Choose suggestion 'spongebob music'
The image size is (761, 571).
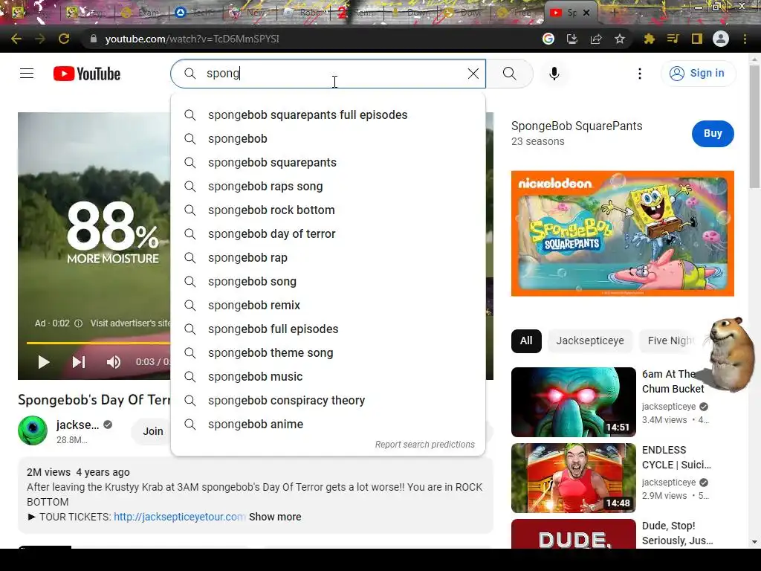pyautogui.click(x=328, y=377)
